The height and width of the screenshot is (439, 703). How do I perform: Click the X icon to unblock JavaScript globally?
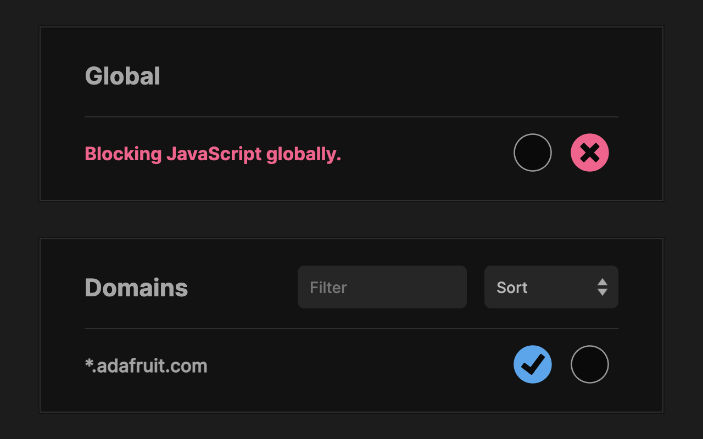pyautogui.click(x=590, y=152)
